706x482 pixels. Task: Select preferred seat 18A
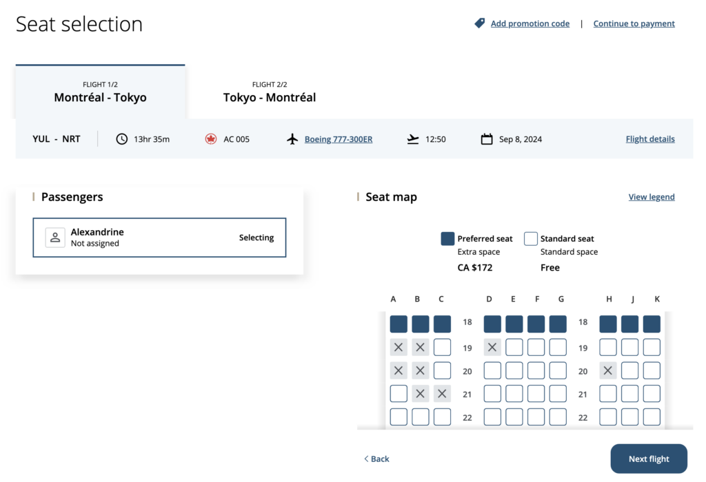click(399, 324)
